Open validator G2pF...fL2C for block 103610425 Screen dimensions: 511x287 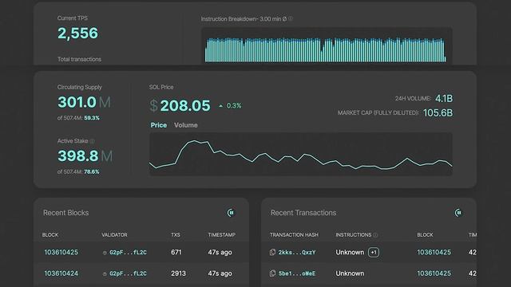128,252
